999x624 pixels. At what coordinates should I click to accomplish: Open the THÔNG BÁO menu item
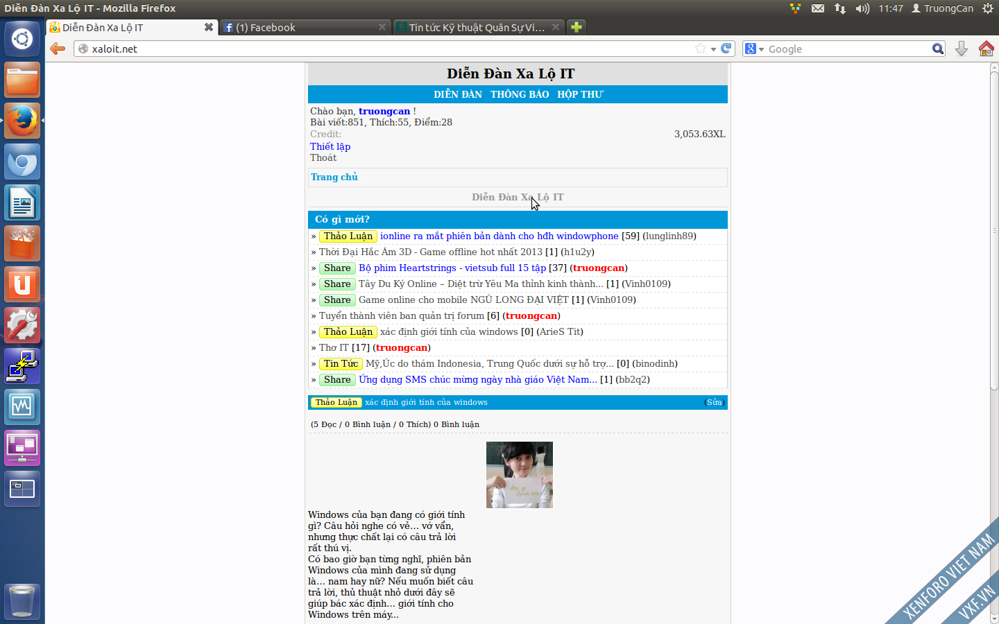click(x=520, y=94)
